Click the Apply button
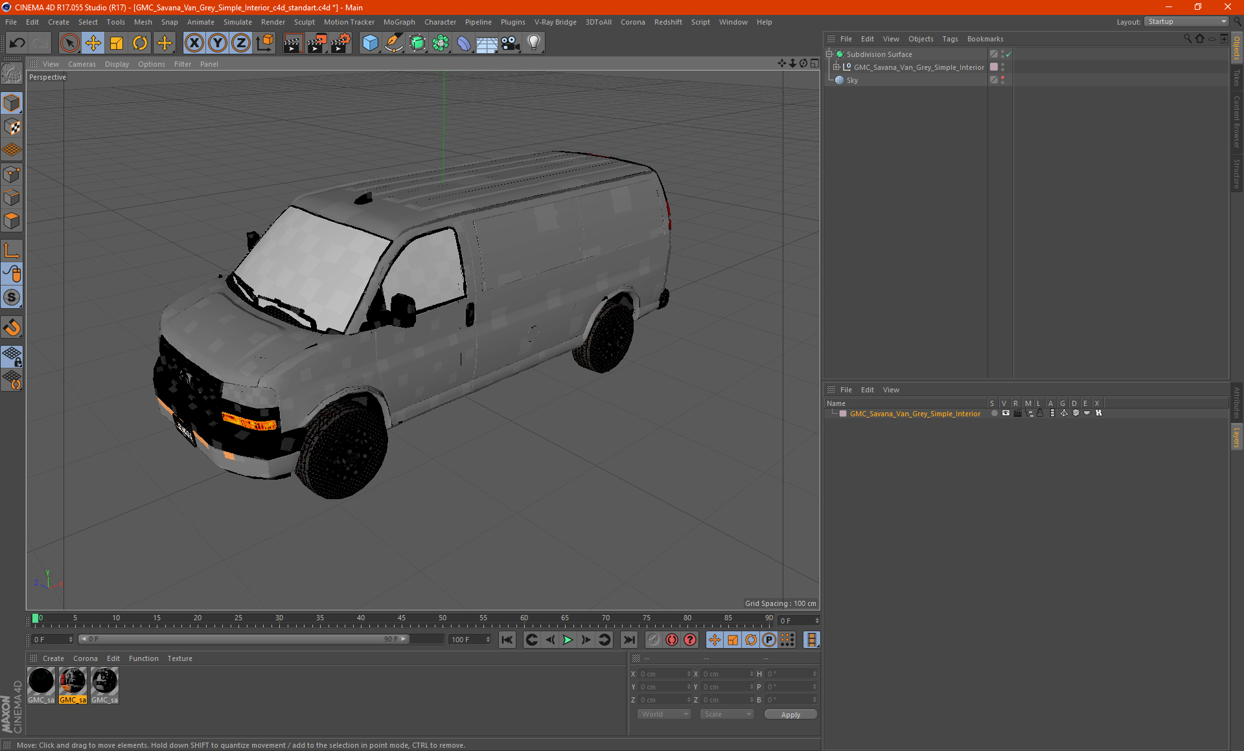This screenshot has height=751, width=1244. [x=790, y=714]
